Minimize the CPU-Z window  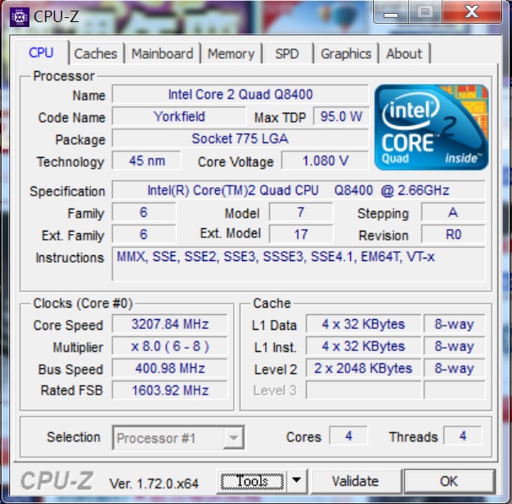tap(390, 12)
